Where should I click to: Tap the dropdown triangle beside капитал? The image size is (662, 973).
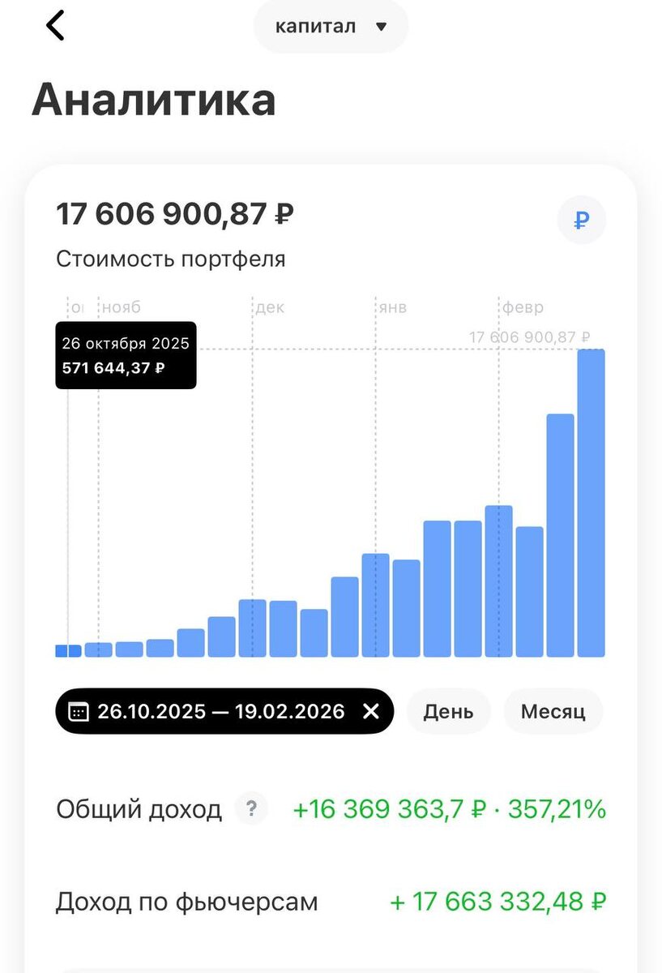(x=382, y=27)
